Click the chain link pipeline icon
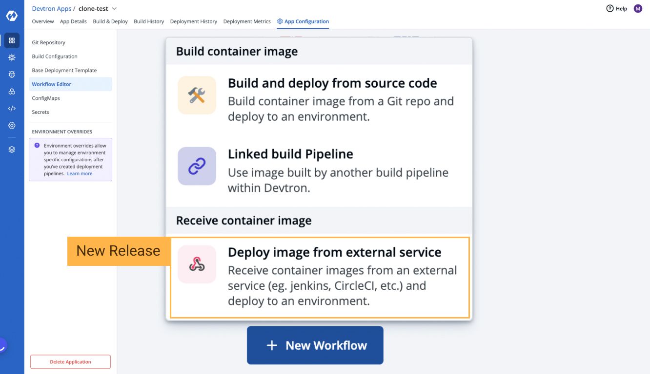 coord(197,166)
